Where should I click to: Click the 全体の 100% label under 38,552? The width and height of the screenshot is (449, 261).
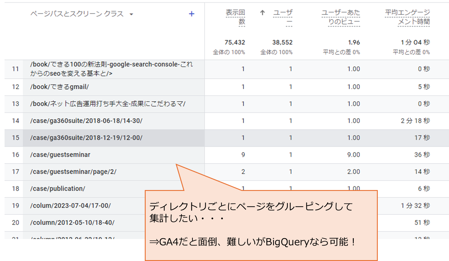(276, 52)
